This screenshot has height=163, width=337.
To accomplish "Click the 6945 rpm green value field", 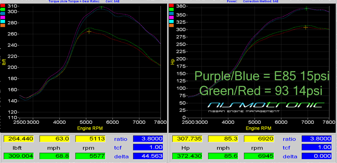I will point(259,156).
